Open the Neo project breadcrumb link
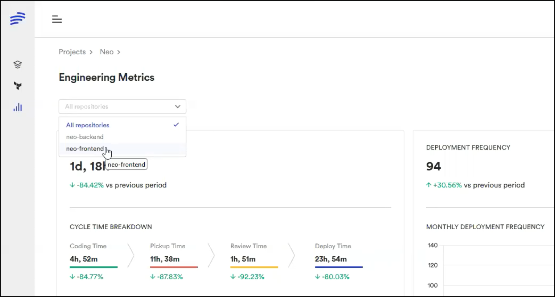This screenshot has height=297, width=555. [106, 52]
